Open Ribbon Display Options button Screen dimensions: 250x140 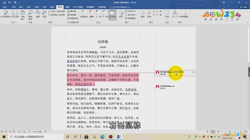[x=224, y=2]
